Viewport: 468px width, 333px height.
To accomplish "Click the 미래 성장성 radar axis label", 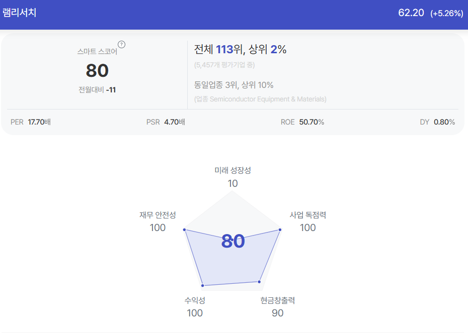I will click(x=233, y=170).
